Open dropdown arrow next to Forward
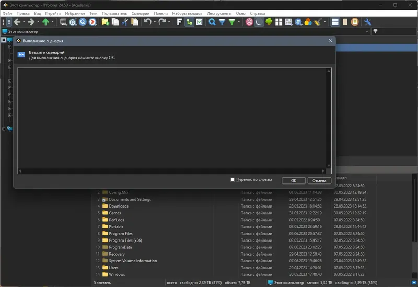Image resolution: width=418 pixels, height=287 pixels. tap(38, 22)
